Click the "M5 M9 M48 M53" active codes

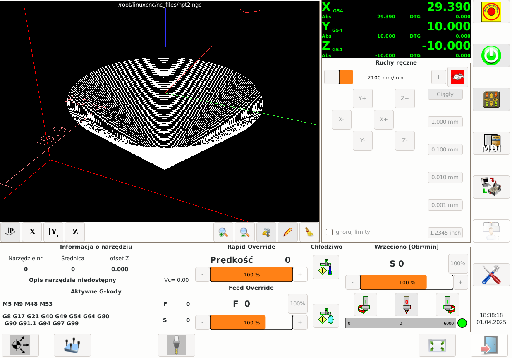coord(28,304)
